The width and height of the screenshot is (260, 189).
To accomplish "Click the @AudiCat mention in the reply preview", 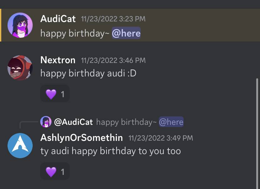I will point(73,122).
